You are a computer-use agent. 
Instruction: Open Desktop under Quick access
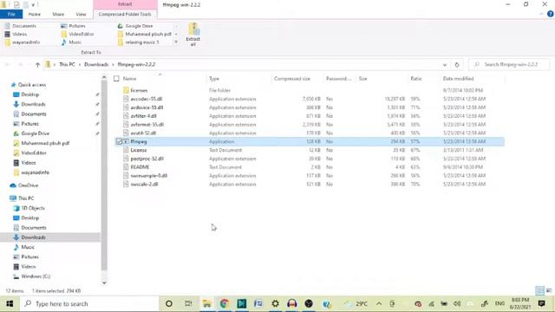[x=30, y=94]
